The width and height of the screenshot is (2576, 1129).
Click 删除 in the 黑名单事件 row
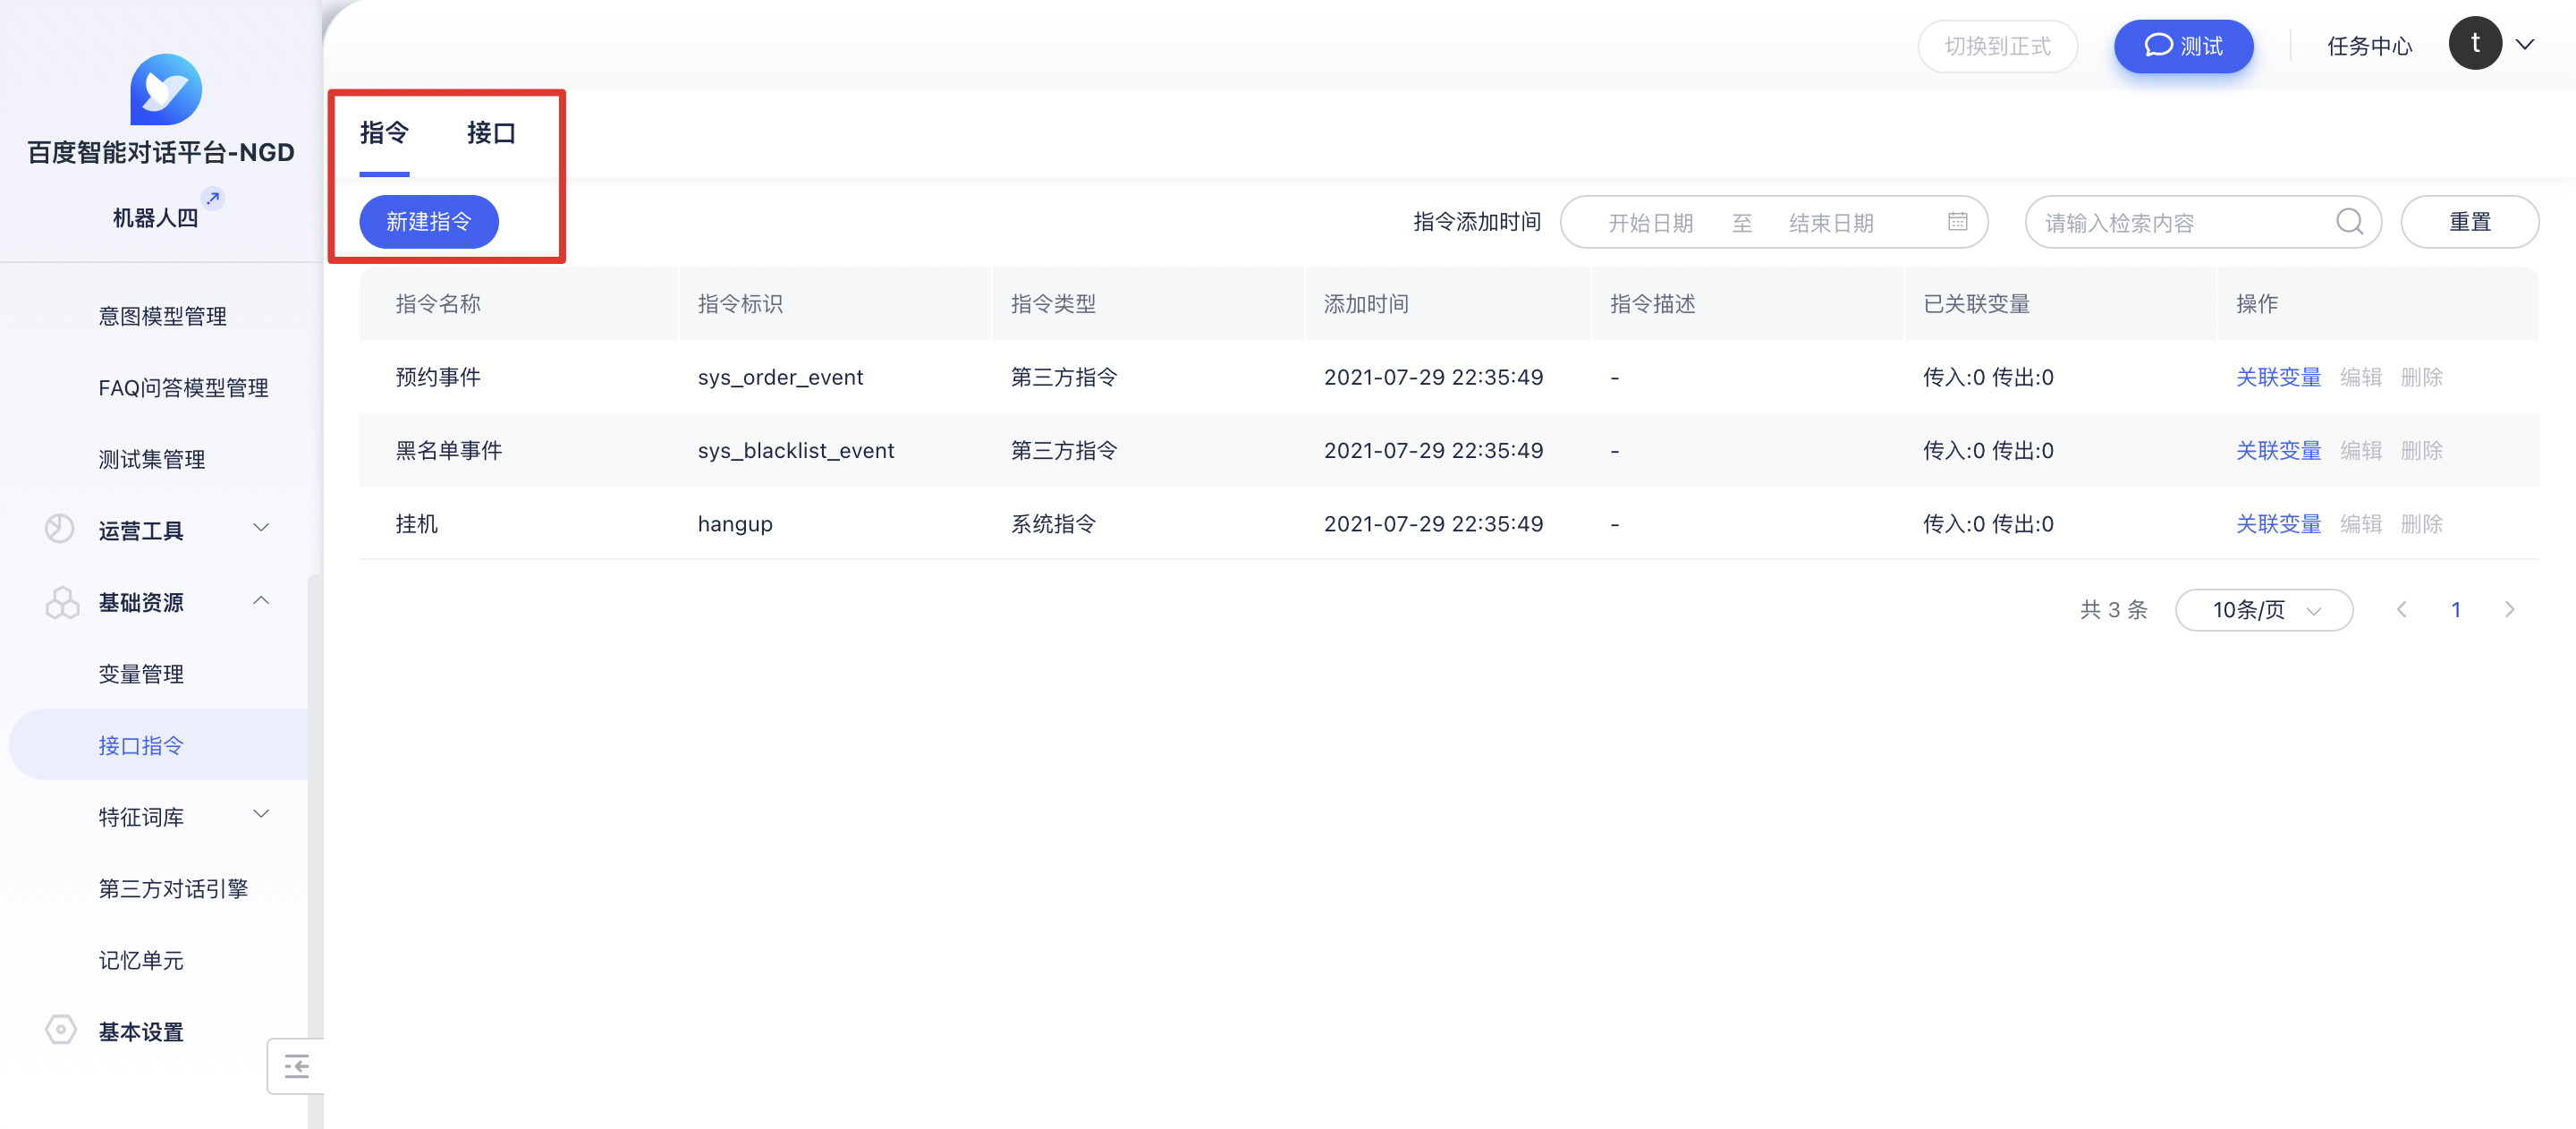[2421, 450]
